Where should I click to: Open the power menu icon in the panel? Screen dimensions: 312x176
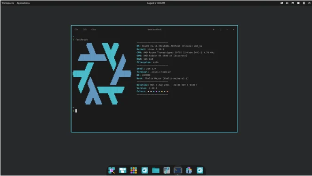pos(310,3)
